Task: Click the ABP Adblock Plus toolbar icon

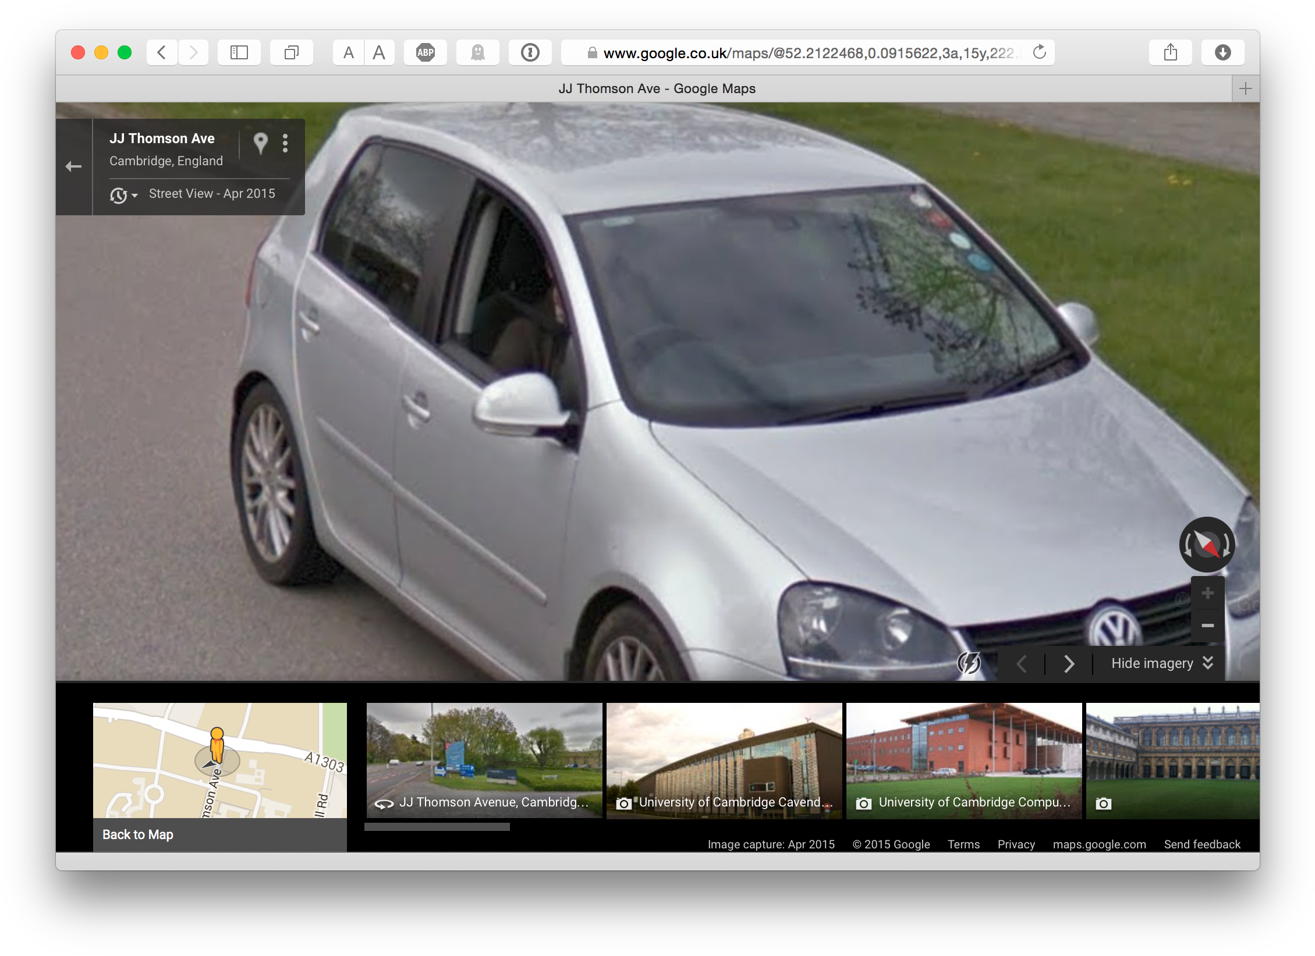Action: (426, 52)
